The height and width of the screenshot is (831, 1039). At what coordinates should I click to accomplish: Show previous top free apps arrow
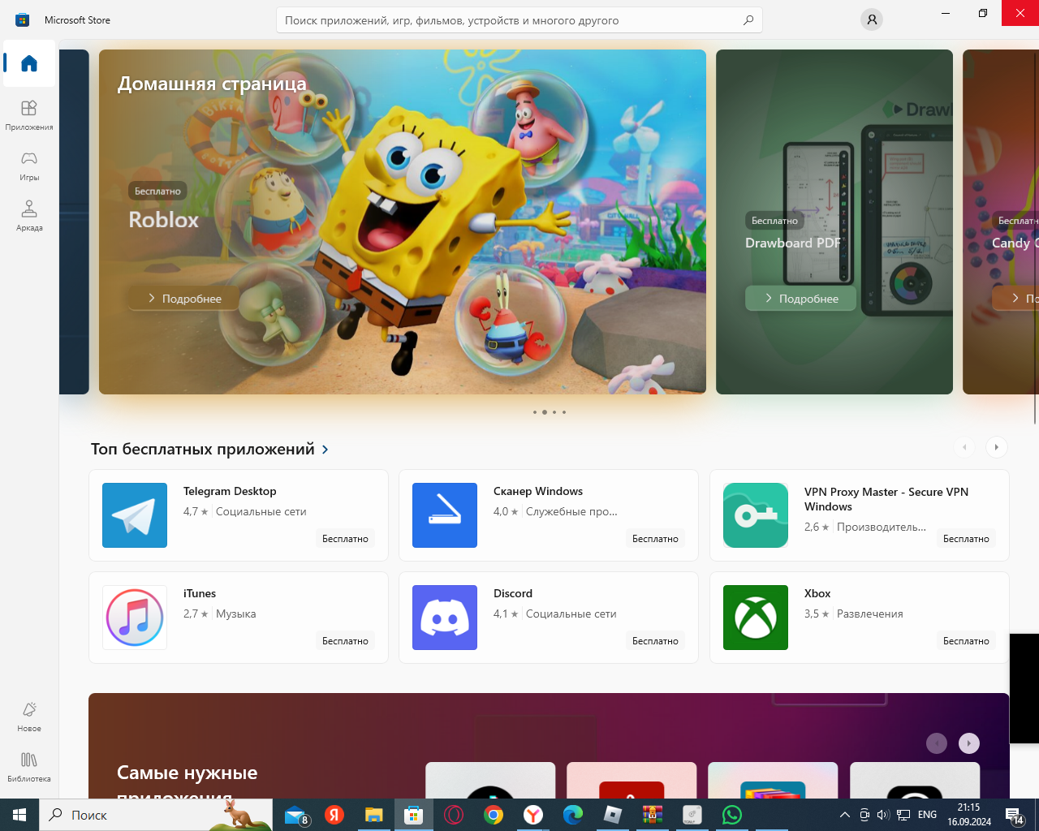(964, 447)
